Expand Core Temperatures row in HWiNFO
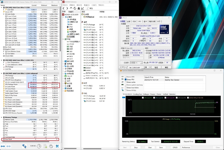The height and width of the screenshot is (150, 224). click(x=4, y=62)
